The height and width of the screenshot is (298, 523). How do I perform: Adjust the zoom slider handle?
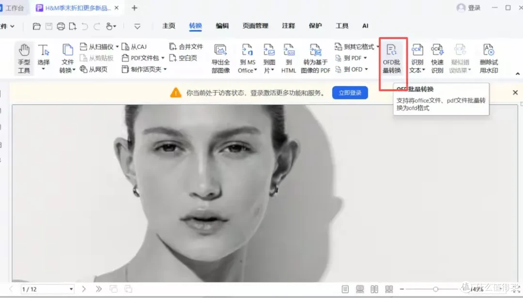tap(436, 289)
